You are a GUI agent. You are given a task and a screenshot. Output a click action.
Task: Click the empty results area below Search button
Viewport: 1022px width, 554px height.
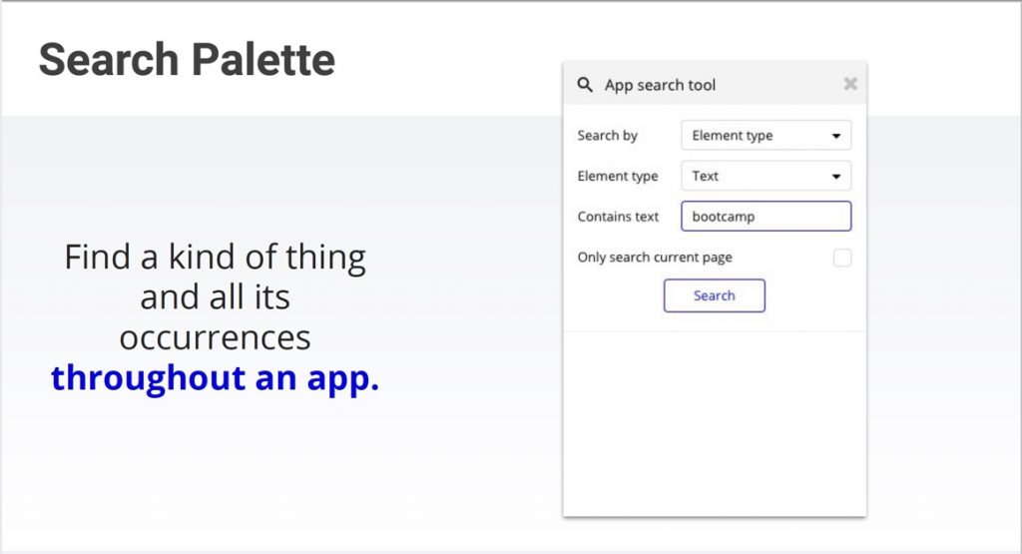click(x=715, y=423)
